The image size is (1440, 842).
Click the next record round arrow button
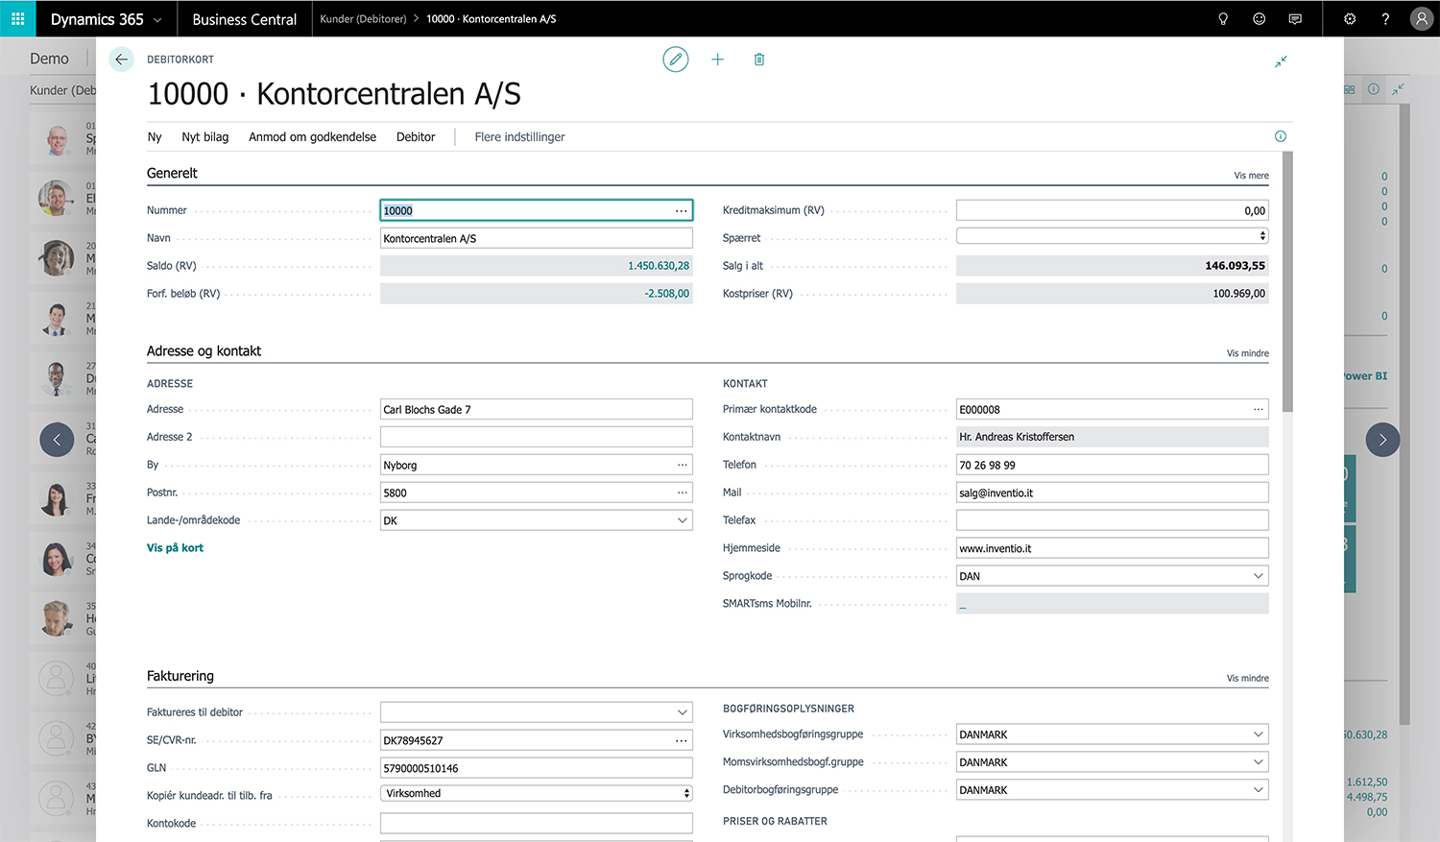[x=1382, y=440]
